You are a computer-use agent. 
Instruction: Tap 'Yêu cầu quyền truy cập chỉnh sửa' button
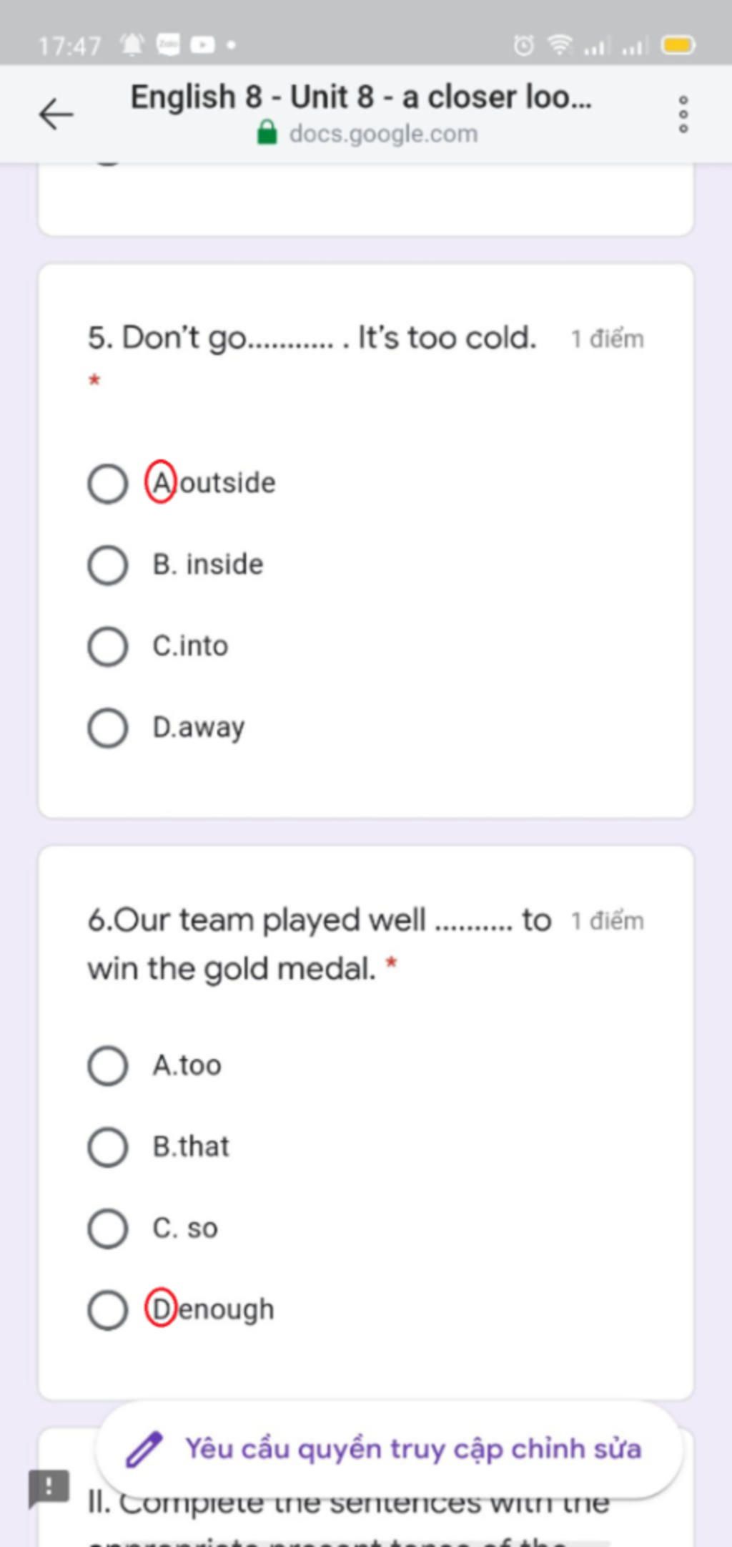click(x=389, y=1449)
